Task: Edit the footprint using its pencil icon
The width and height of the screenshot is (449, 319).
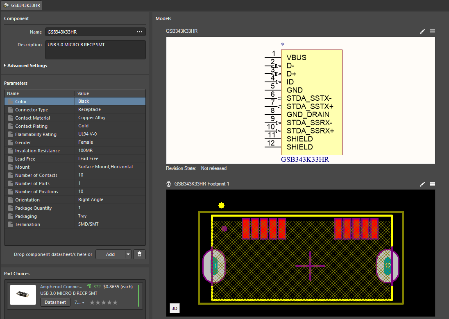Action: 422,184
